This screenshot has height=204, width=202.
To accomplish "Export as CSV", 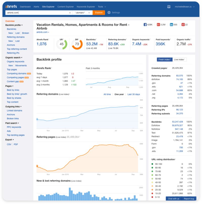I will coord(9,144).
